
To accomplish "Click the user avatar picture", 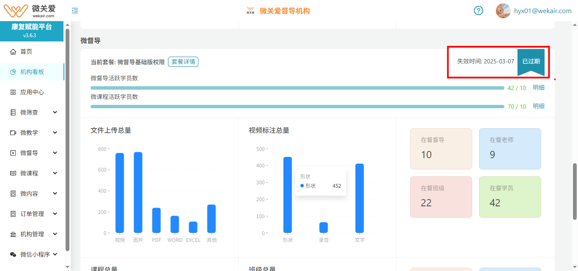I will [503, 11].
